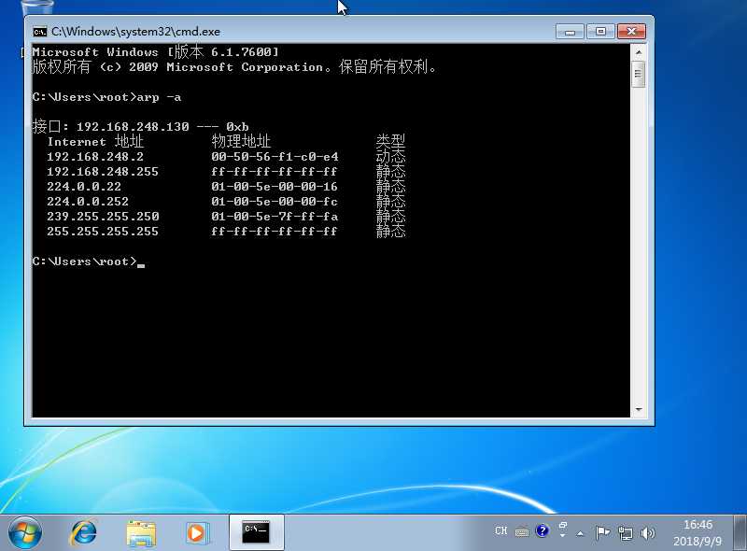Maximize the cmd.exe window
The height and width of the screenshot is (551, 747).
tap(600, 32)
